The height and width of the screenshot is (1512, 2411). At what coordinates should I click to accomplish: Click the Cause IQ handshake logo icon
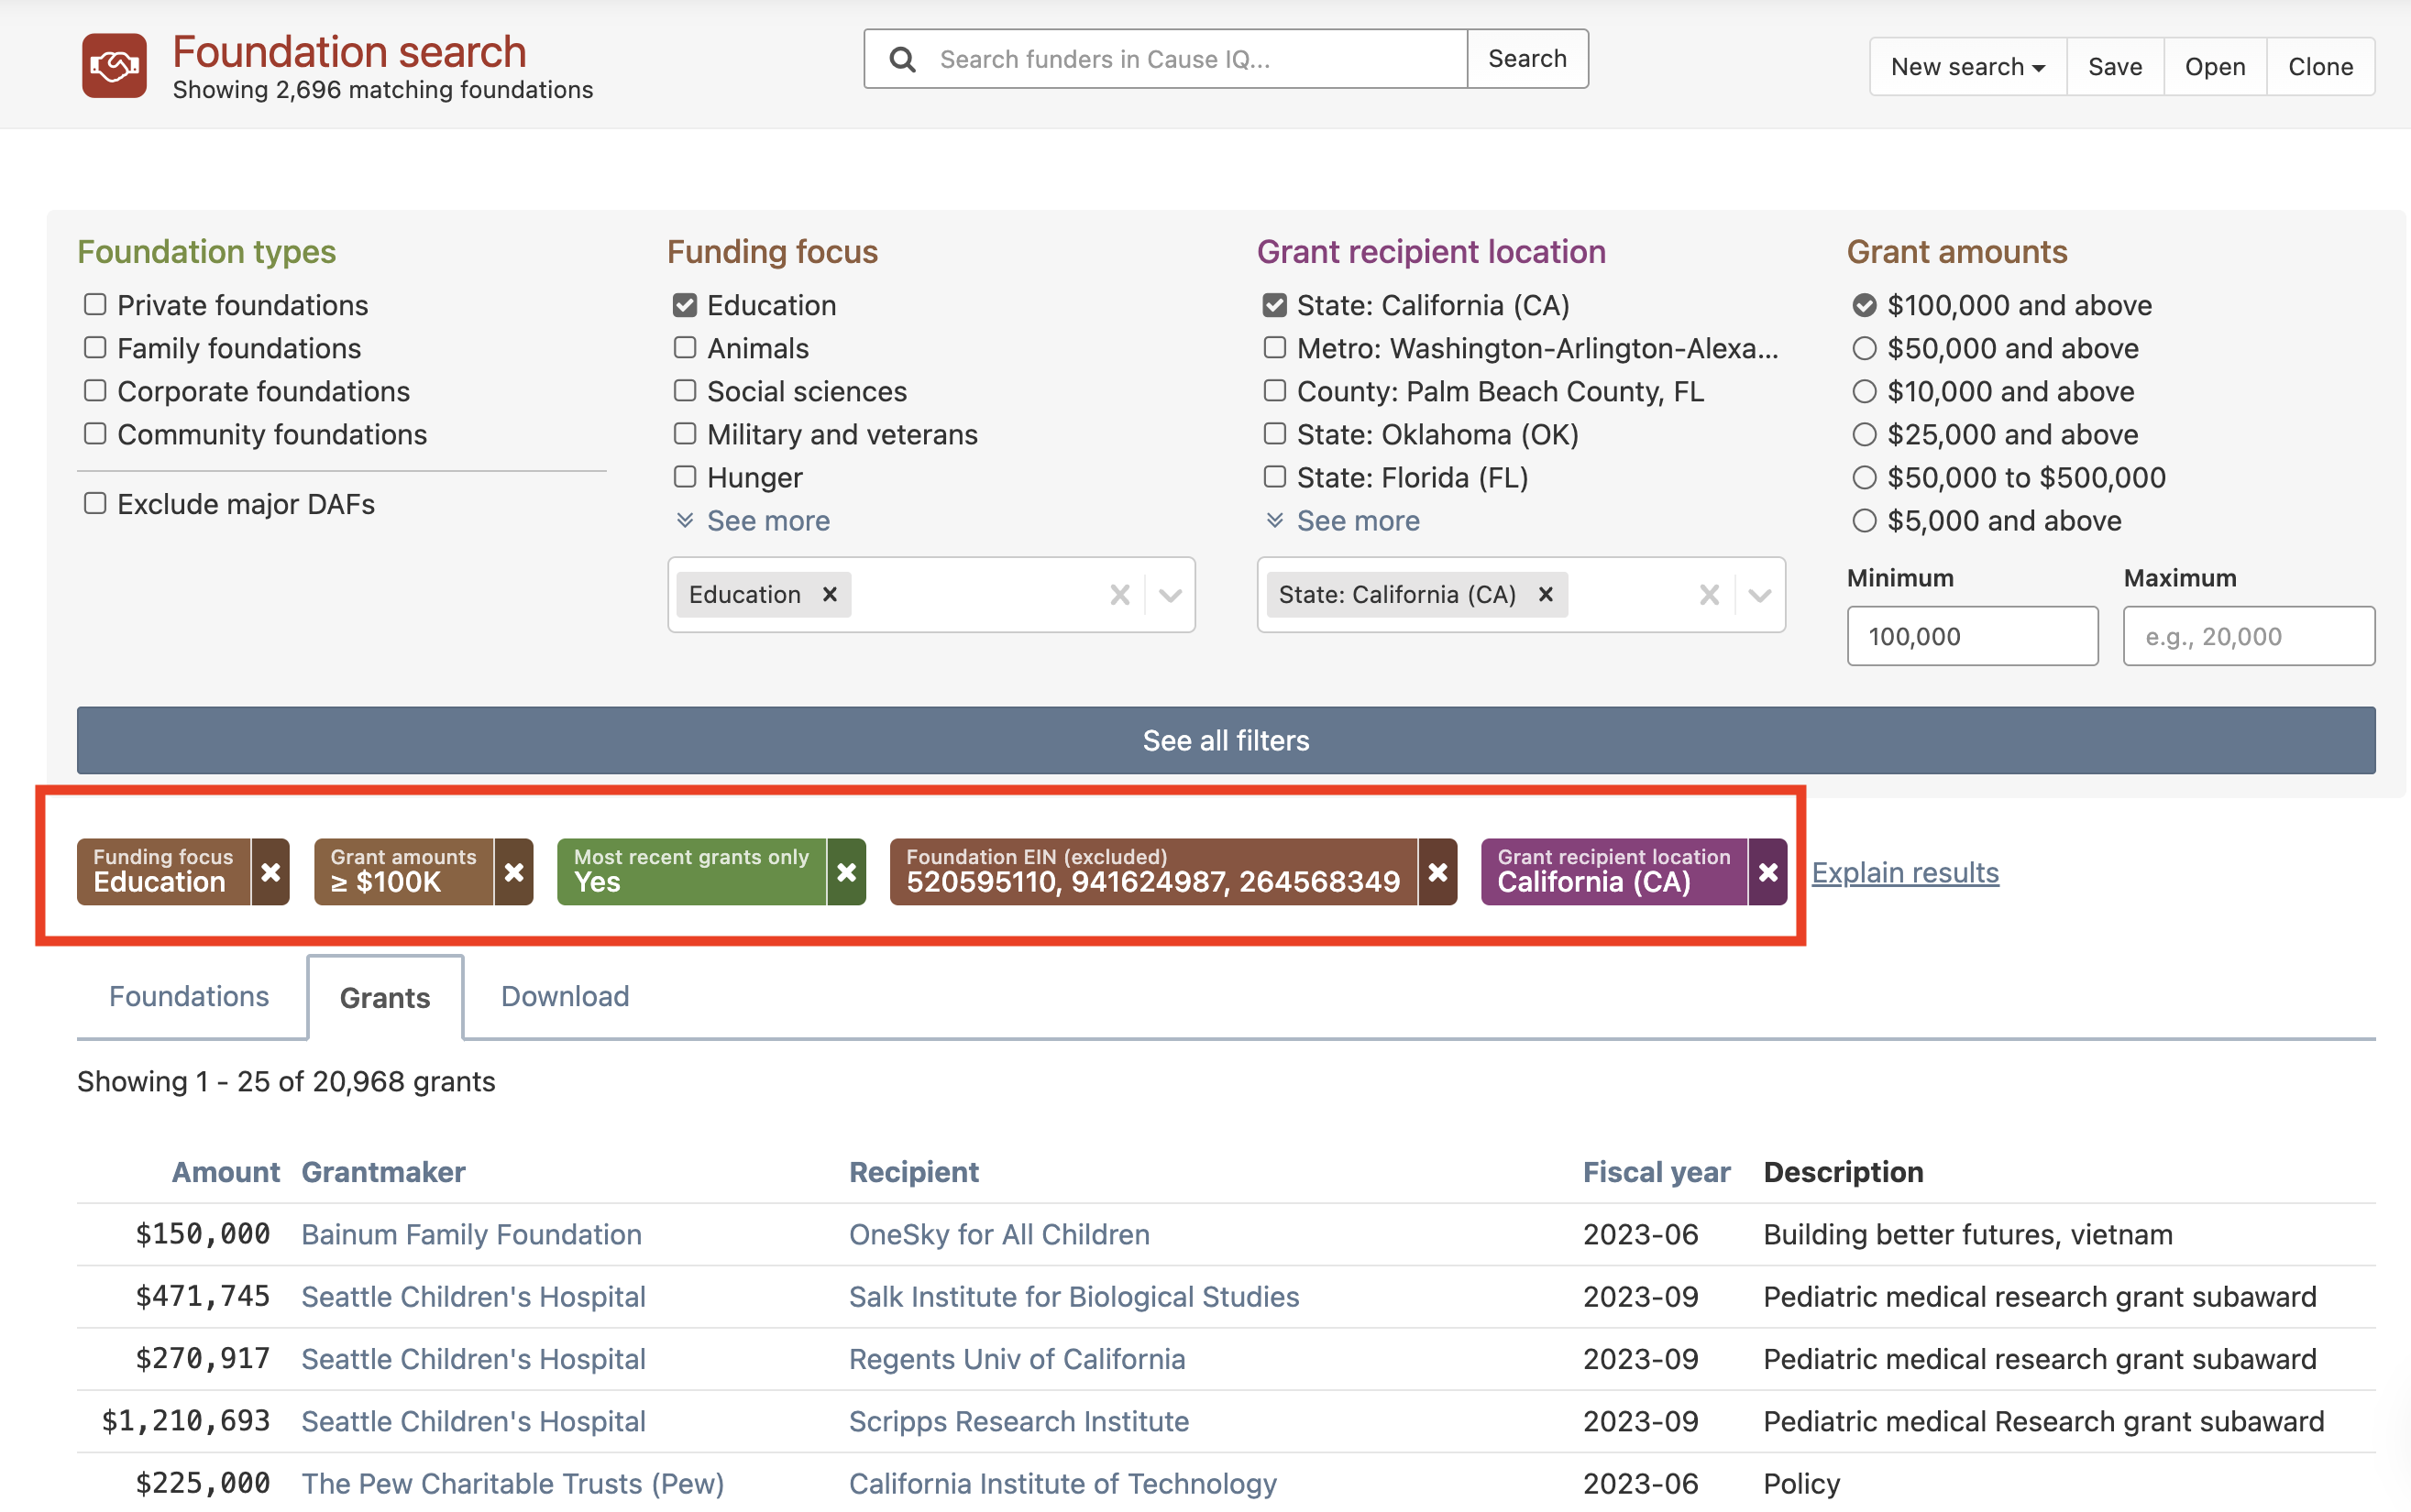[x=114, y=66]
